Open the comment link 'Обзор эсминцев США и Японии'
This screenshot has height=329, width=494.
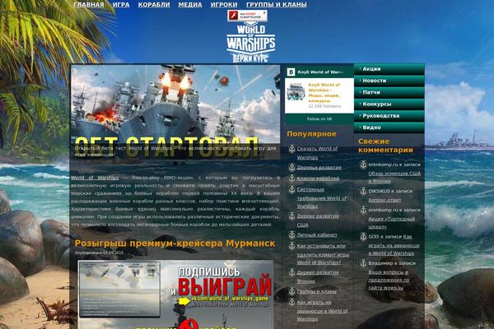[x=394, y=178]
